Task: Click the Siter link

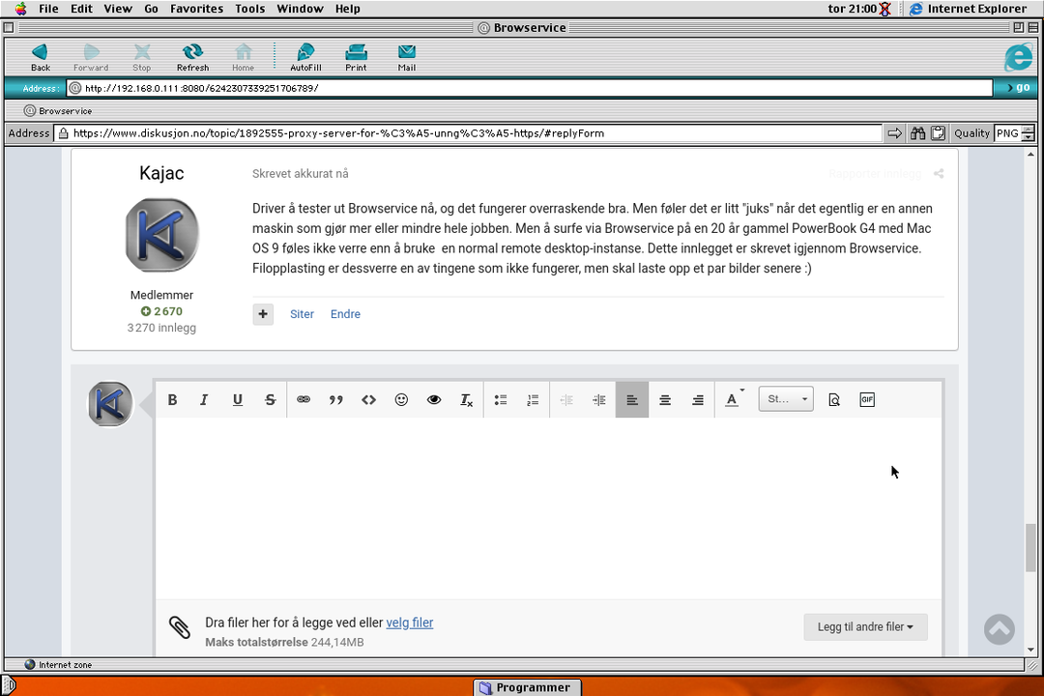Action: click(302, 314)
